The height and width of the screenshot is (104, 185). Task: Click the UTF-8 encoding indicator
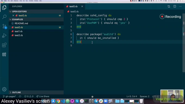[x=155, y=96]
